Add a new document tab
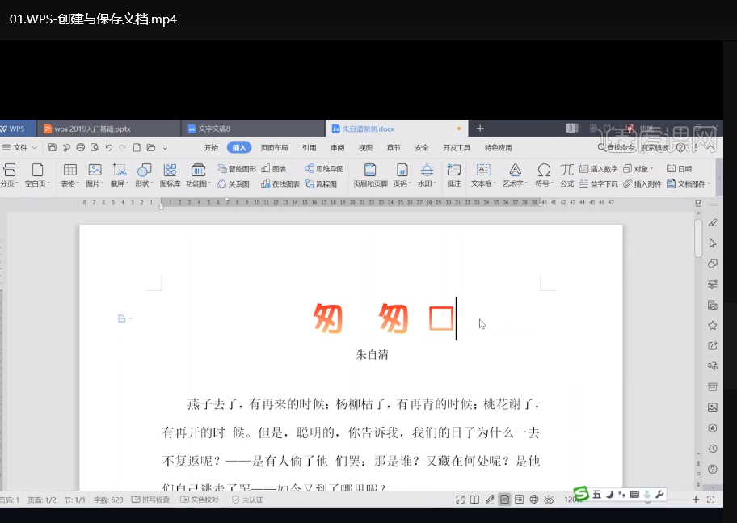 point(480,129)
